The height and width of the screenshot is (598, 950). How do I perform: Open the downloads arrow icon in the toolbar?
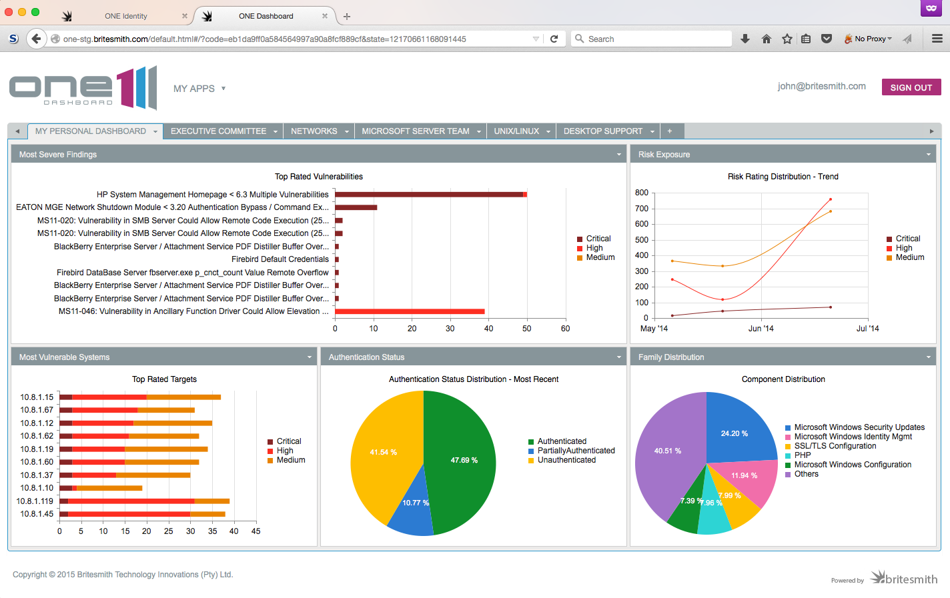pyautogui.click(x=745, y=39)
